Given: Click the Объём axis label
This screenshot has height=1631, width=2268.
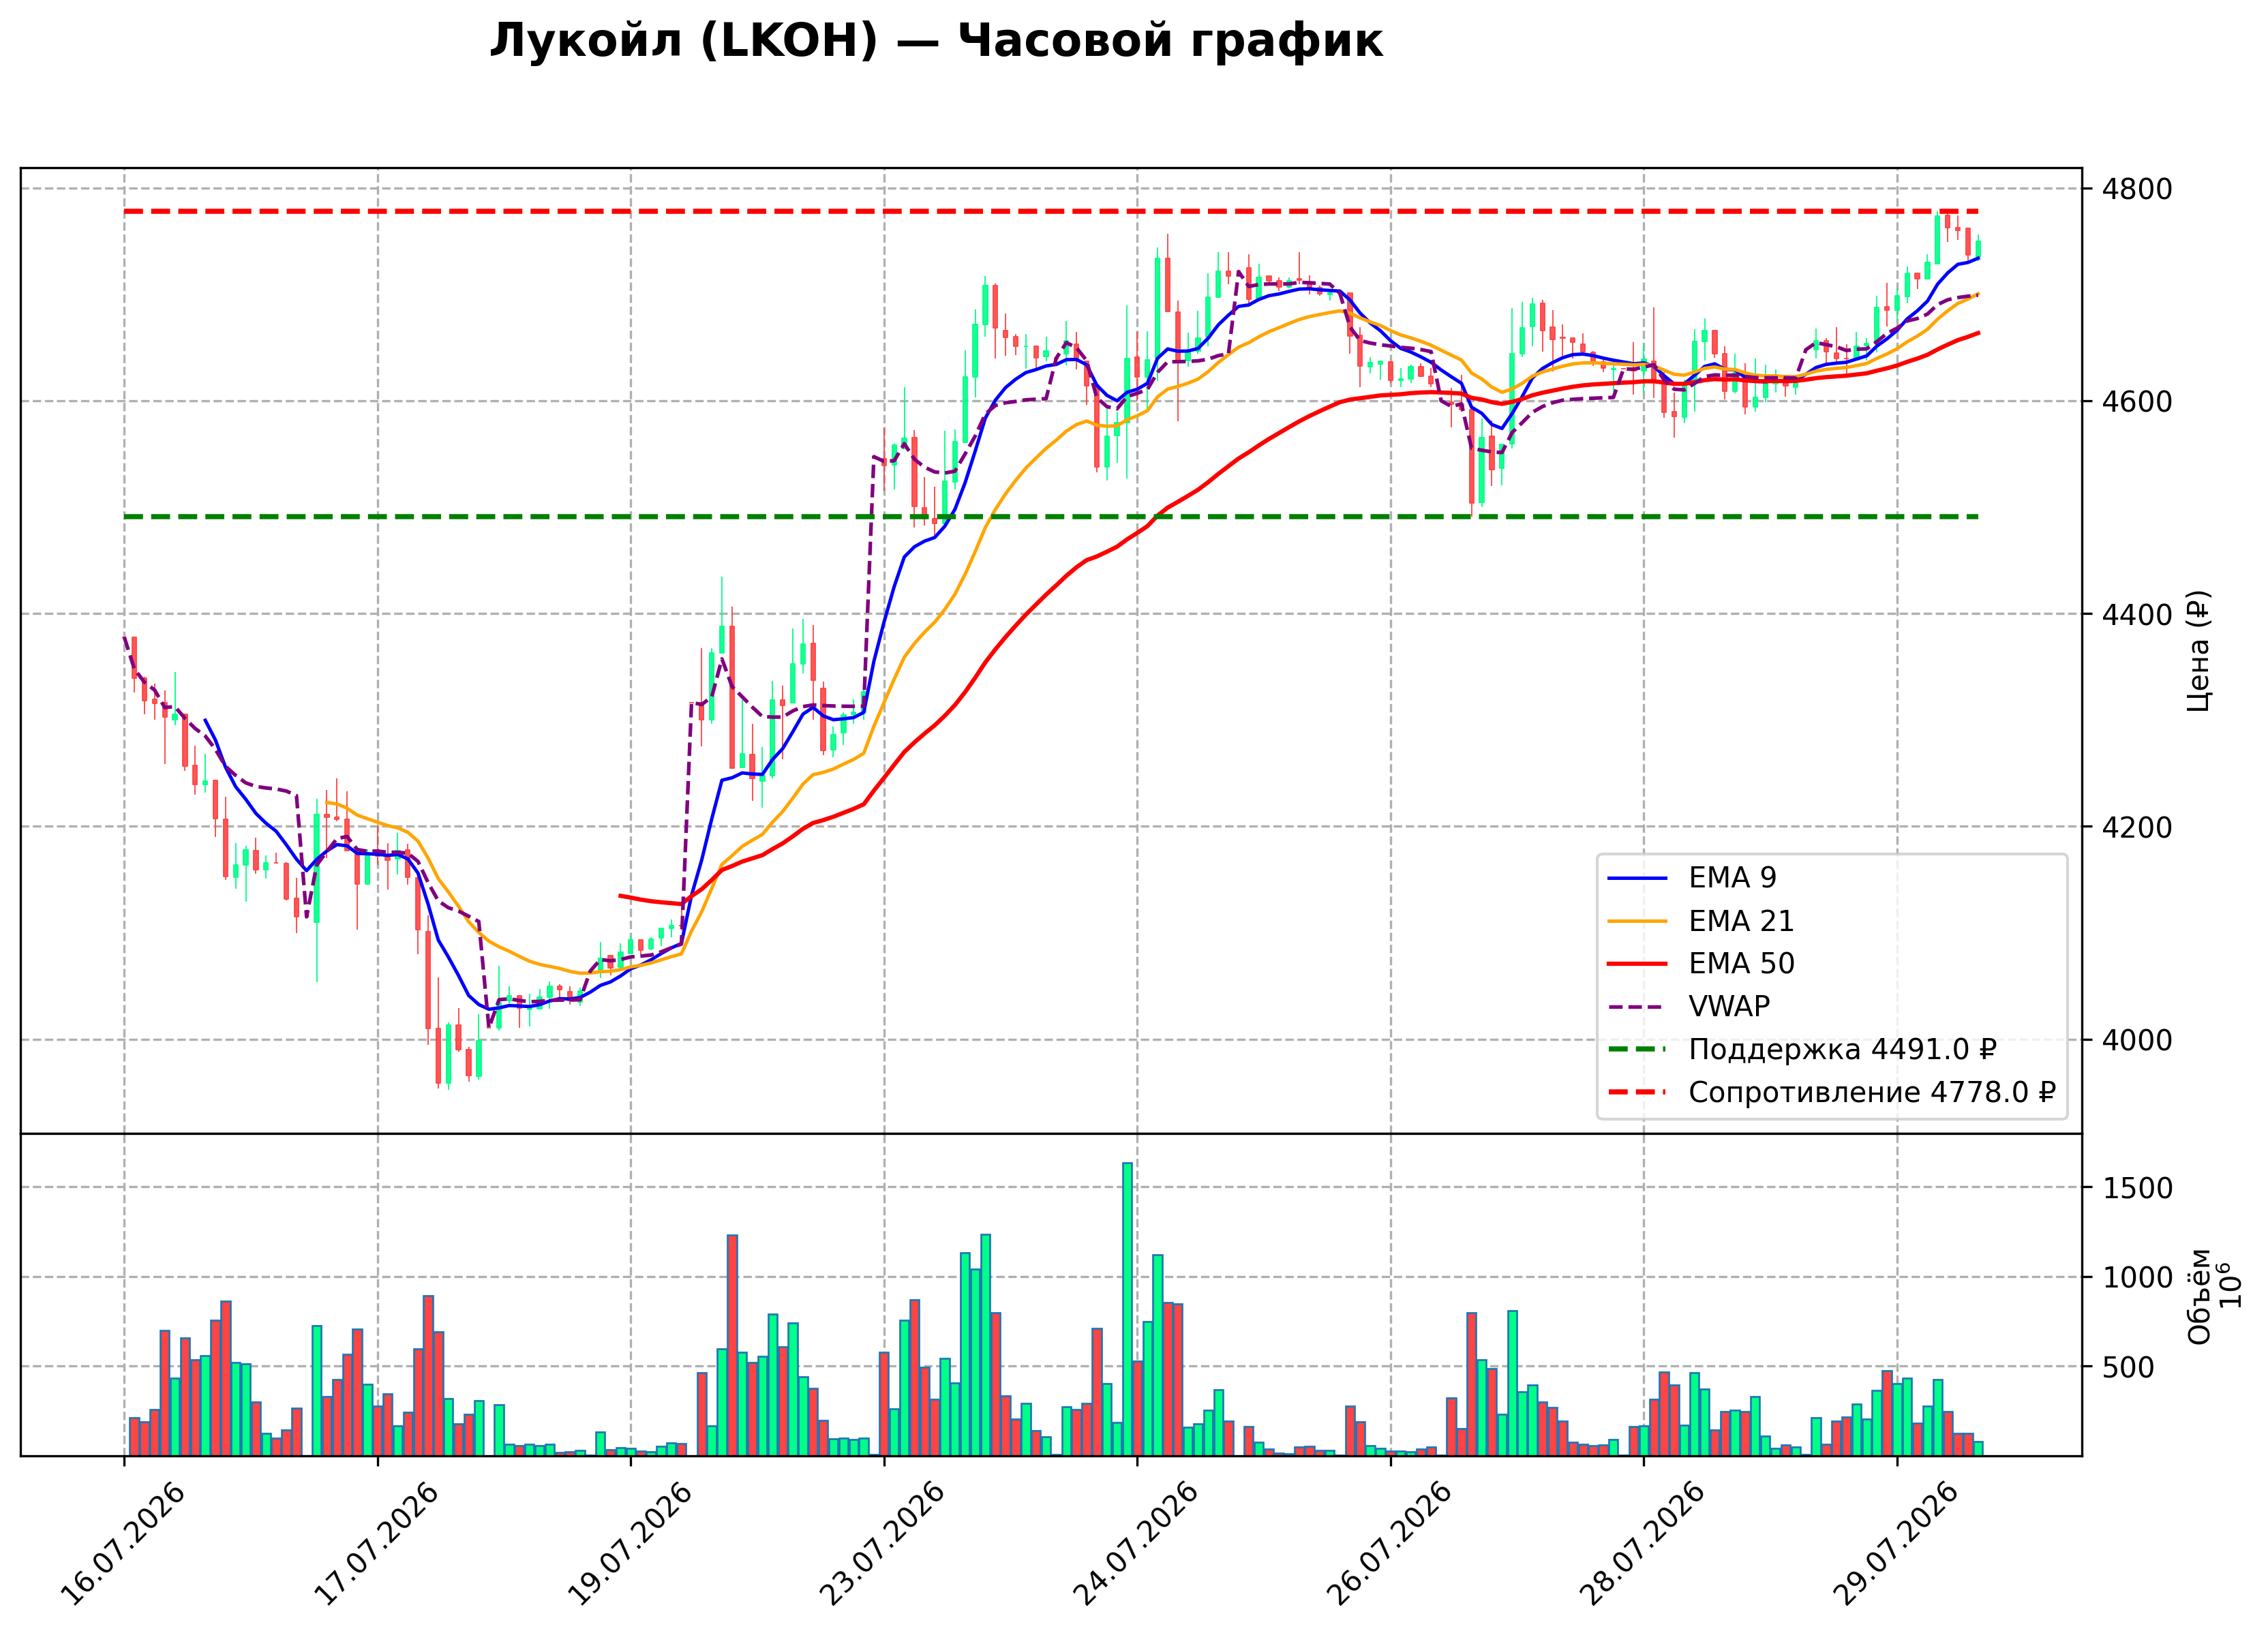Looking at the screenshot, I should pyautogui.click(x=2199, y=1296).
